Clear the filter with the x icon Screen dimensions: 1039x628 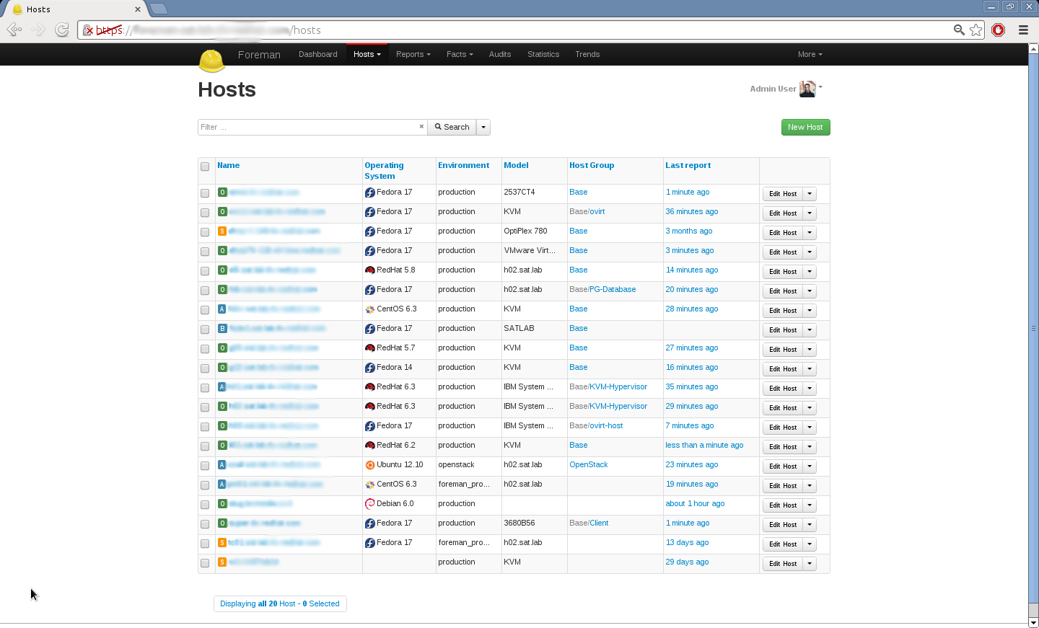[421, 127]
